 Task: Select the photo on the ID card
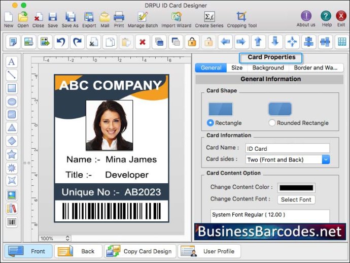[x=110, y=125]
